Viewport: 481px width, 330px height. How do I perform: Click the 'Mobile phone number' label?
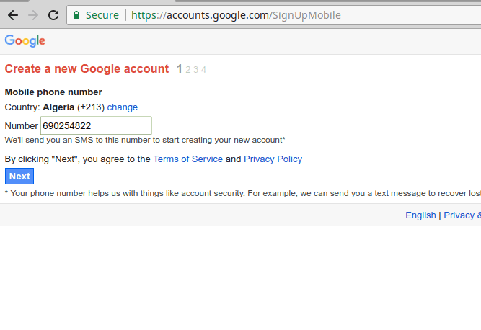tap(53, 92)
